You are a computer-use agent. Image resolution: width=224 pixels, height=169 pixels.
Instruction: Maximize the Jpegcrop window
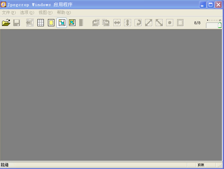coord(210,5)
